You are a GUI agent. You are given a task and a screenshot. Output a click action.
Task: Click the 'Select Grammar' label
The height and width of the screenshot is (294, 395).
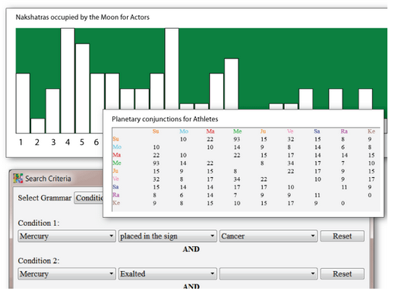pyautogui.click(x=45, y=198)
